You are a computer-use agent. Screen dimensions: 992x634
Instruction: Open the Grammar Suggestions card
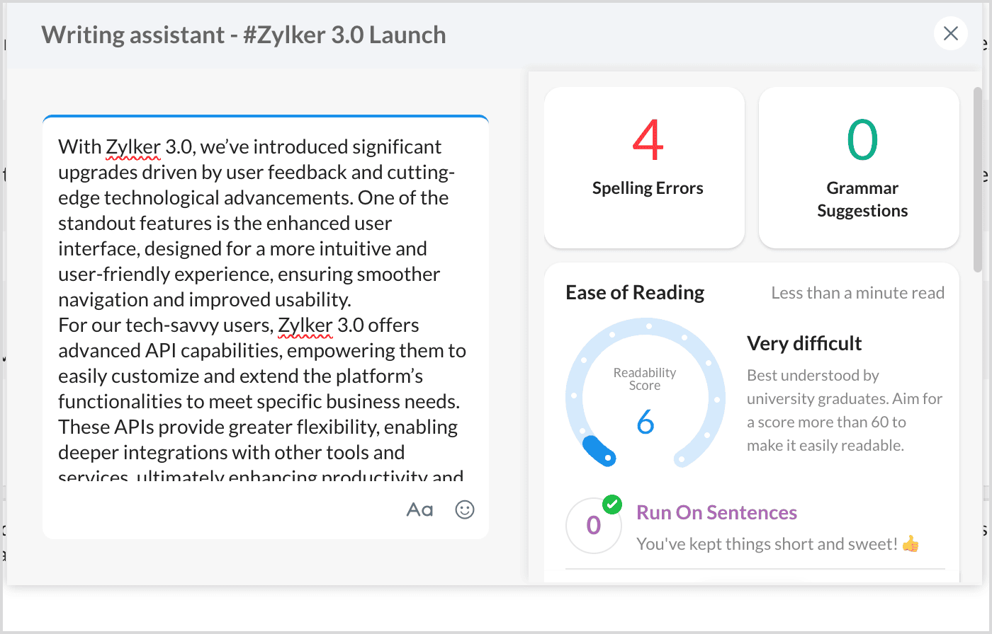pyautogui.click(x=859, y=168)
